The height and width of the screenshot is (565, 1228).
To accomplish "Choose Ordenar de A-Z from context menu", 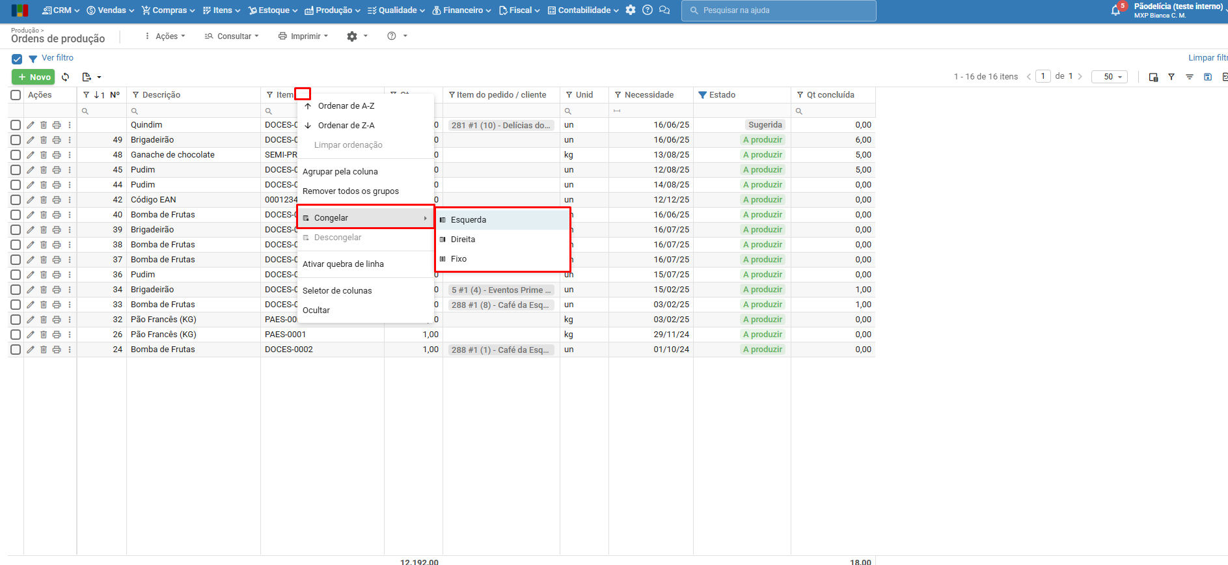I will (346, 106).
